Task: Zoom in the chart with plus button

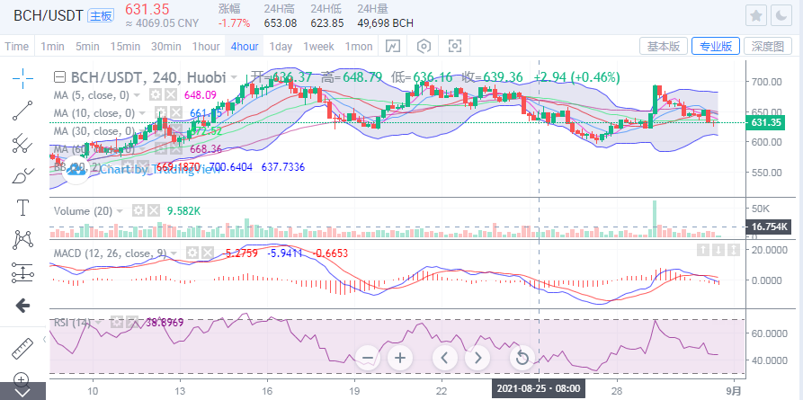Action: (x=400, y=358)
